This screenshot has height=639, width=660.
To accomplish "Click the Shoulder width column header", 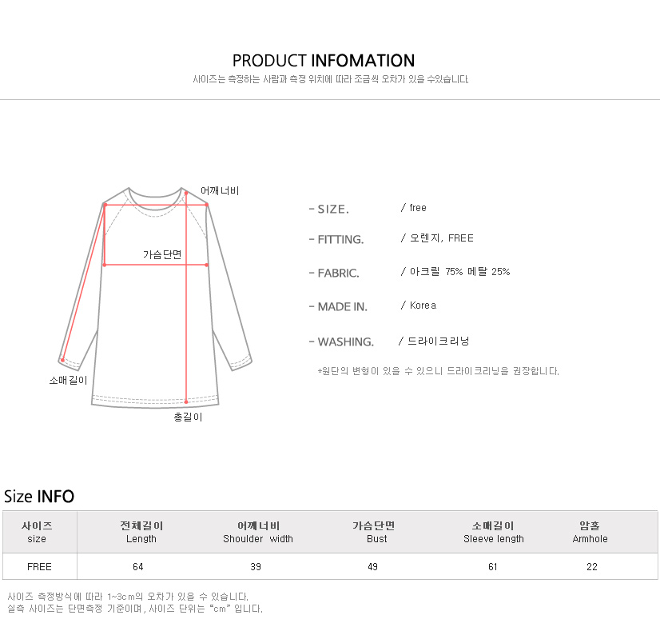I will coord(258,532).
